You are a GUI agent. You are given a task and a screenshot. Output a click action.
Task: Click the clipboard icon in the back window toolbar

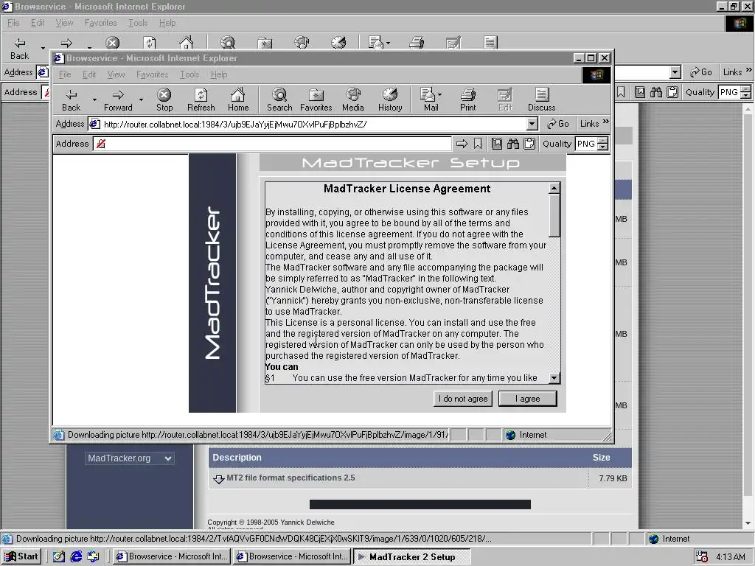pos(672,92)
